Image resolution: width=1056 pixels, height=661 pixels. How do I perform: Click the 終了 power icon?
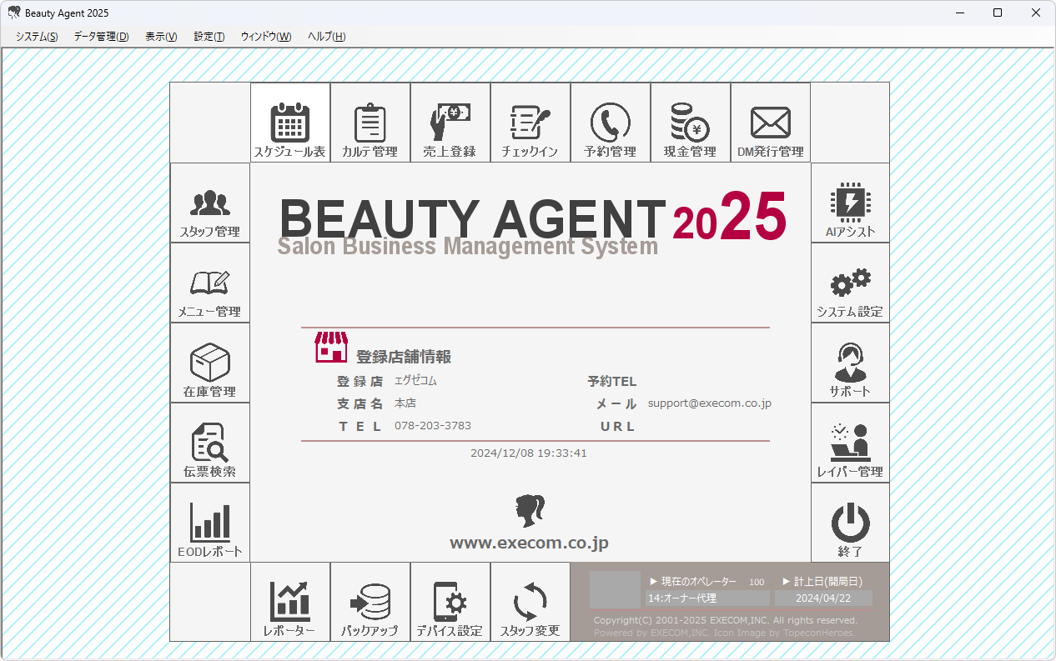(x=850, y=523)
